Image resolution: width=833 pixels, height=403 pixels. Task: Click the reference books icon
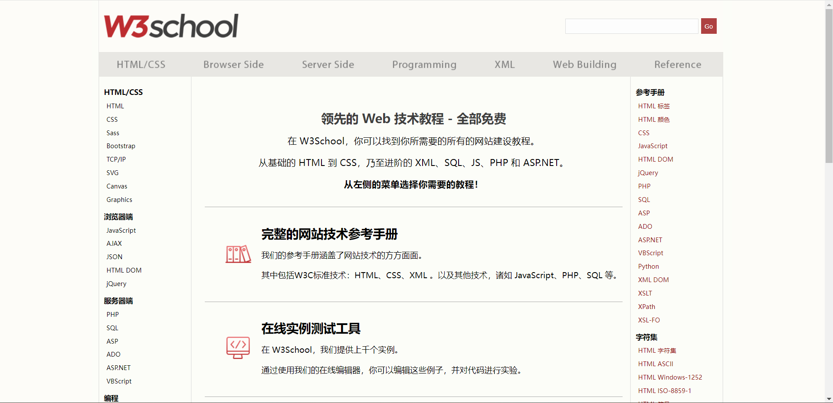pyautogui.click(x=238, y=254)
